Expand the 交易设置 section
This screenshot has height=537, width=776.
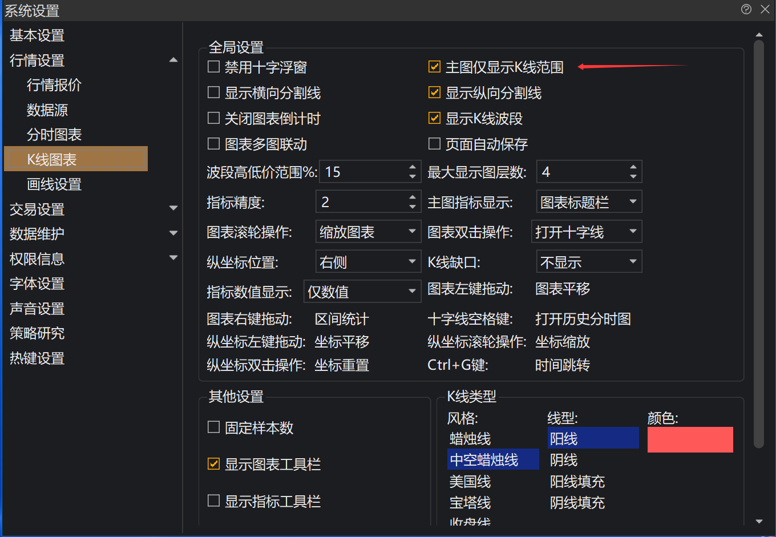pyautogui.click(x=173, y=209)
